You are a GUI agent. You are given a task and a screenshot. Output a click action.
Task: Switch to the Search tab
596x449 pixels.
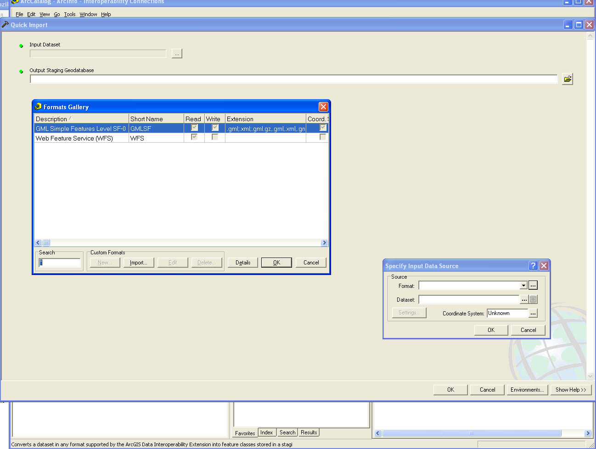click(x=287, y=432)
